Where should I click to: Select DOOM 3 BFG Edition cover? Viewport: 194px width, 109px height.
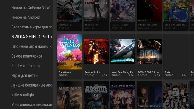tap(149, 52)
